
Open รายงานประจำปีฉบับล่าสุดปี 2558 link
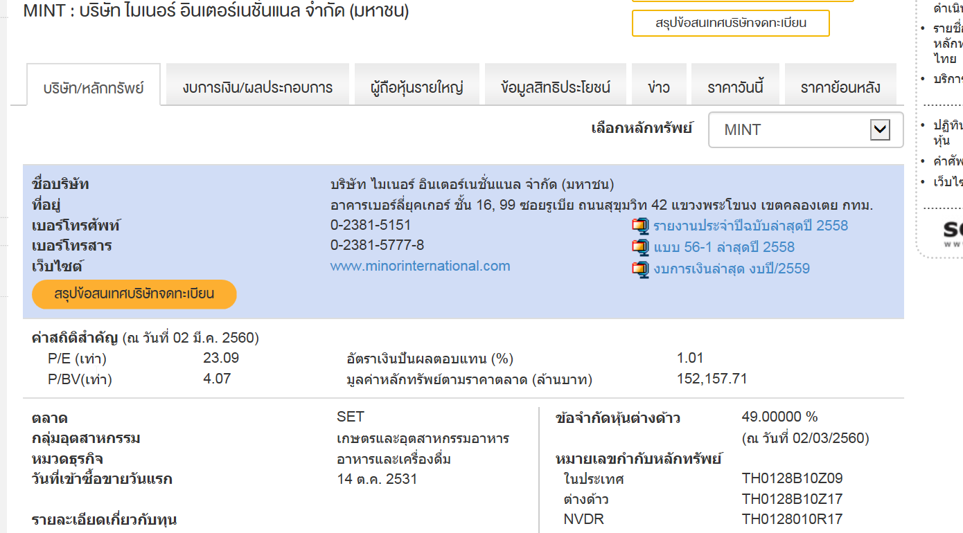(750, 226)
